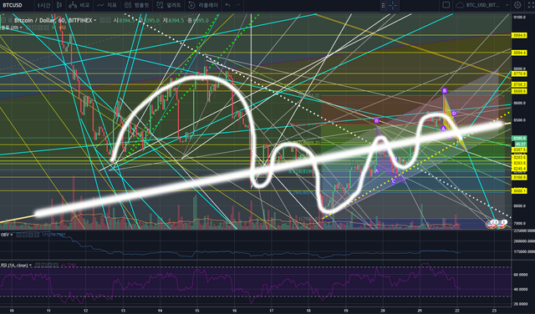Open the 1시간 interval selector
Viewport: 535px width, 314px height.
[43, 5]
